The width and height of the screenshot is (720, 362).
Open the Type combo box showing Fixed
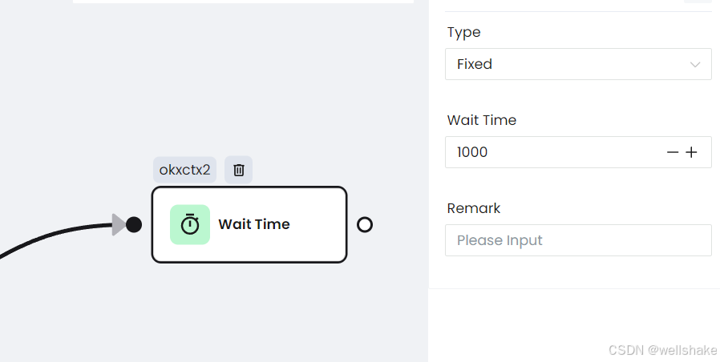(578, 64)
